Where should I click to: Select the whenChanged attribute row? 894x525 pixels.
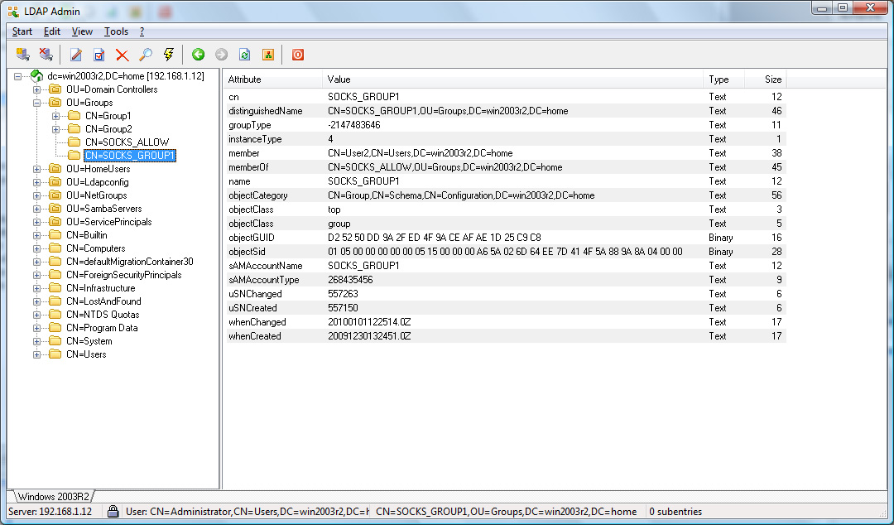point(505,322)
